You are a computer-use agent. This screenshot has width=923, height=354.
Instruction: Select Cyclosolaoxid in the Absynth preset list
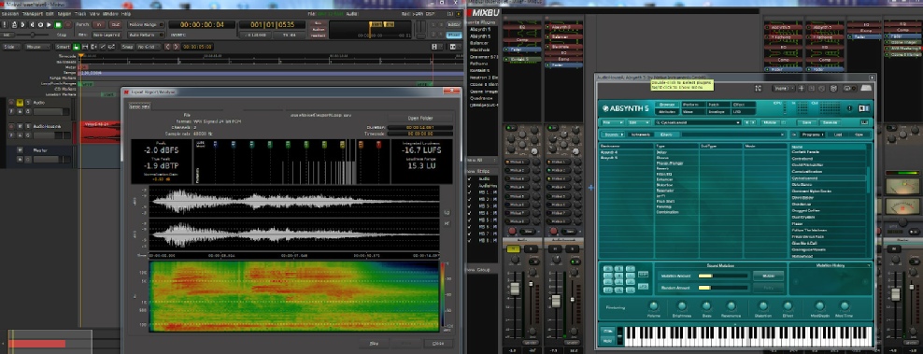pos(829,177)
